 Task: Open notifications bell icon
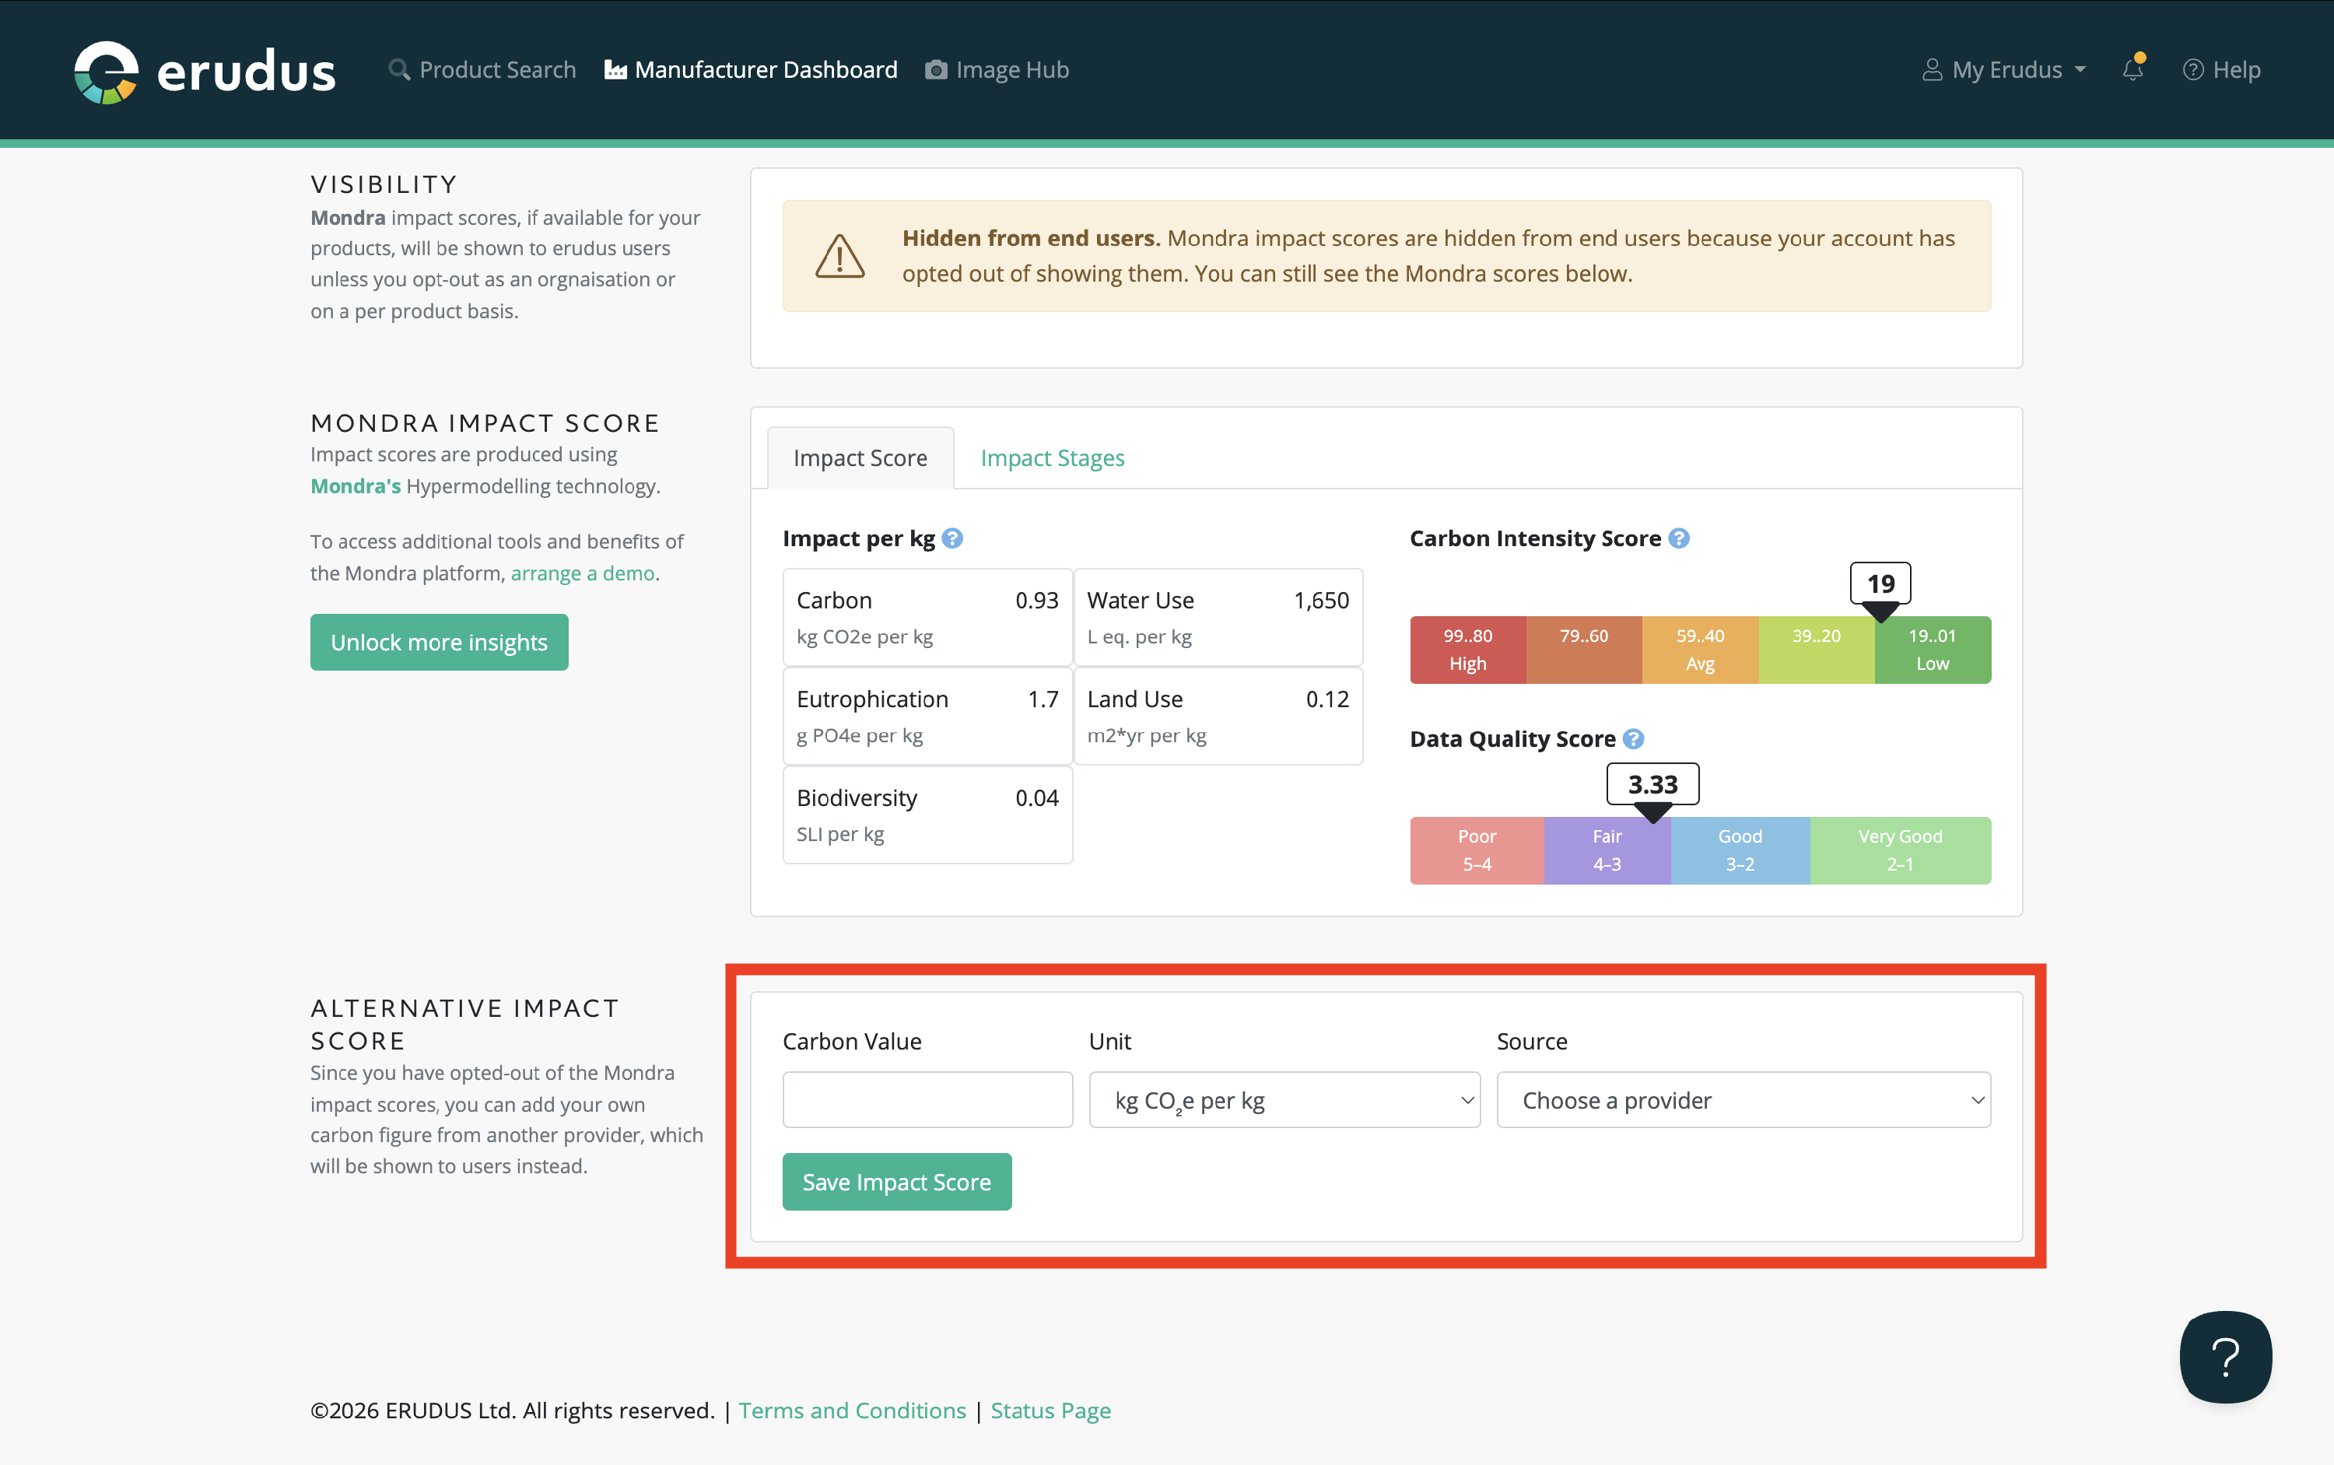pyautogui.click(x=2132, y=68)
